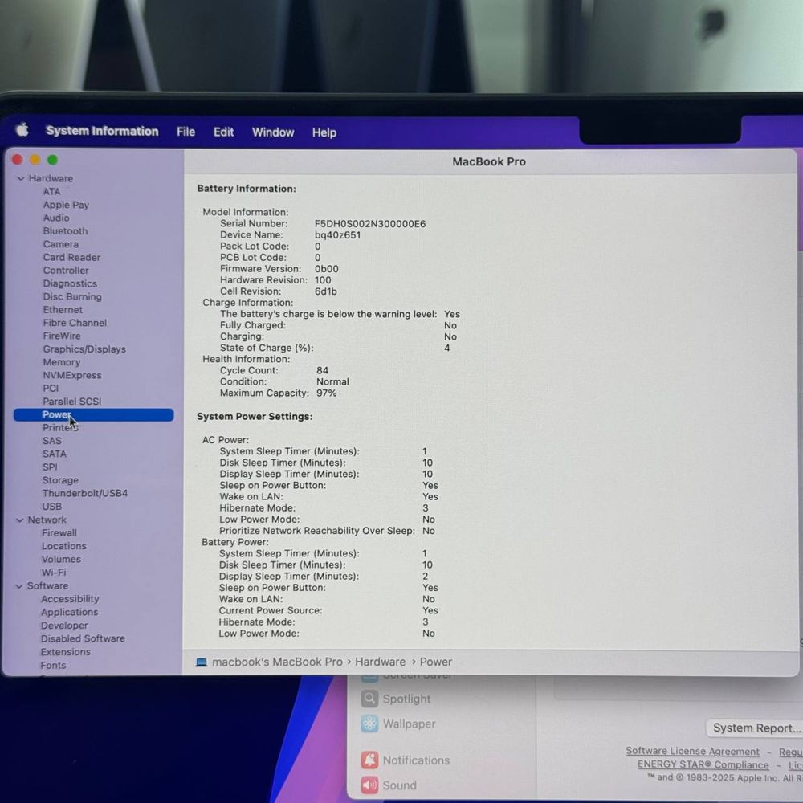Select the highlighted Power item
This screenshot has height=803, width=803.
pyautogui.click(x=93, y=415)
